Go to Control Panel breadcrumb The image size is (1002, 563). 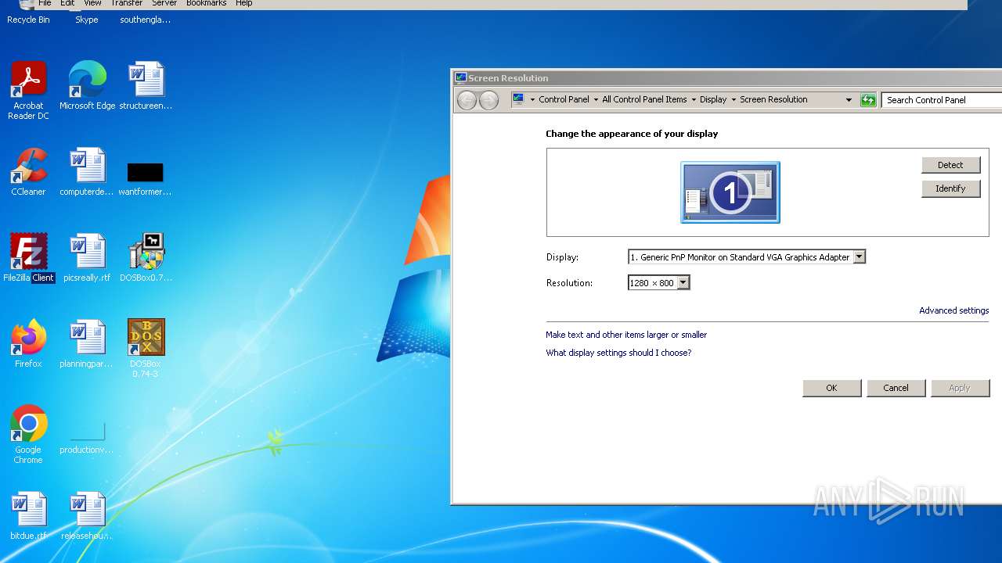564,99
